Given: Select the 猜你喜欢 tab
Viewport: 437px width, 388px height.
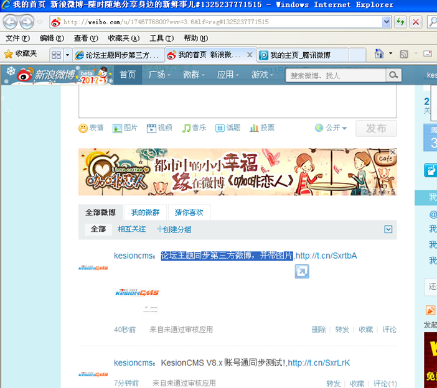Looking at the screenshot, I should coord(189,213).
